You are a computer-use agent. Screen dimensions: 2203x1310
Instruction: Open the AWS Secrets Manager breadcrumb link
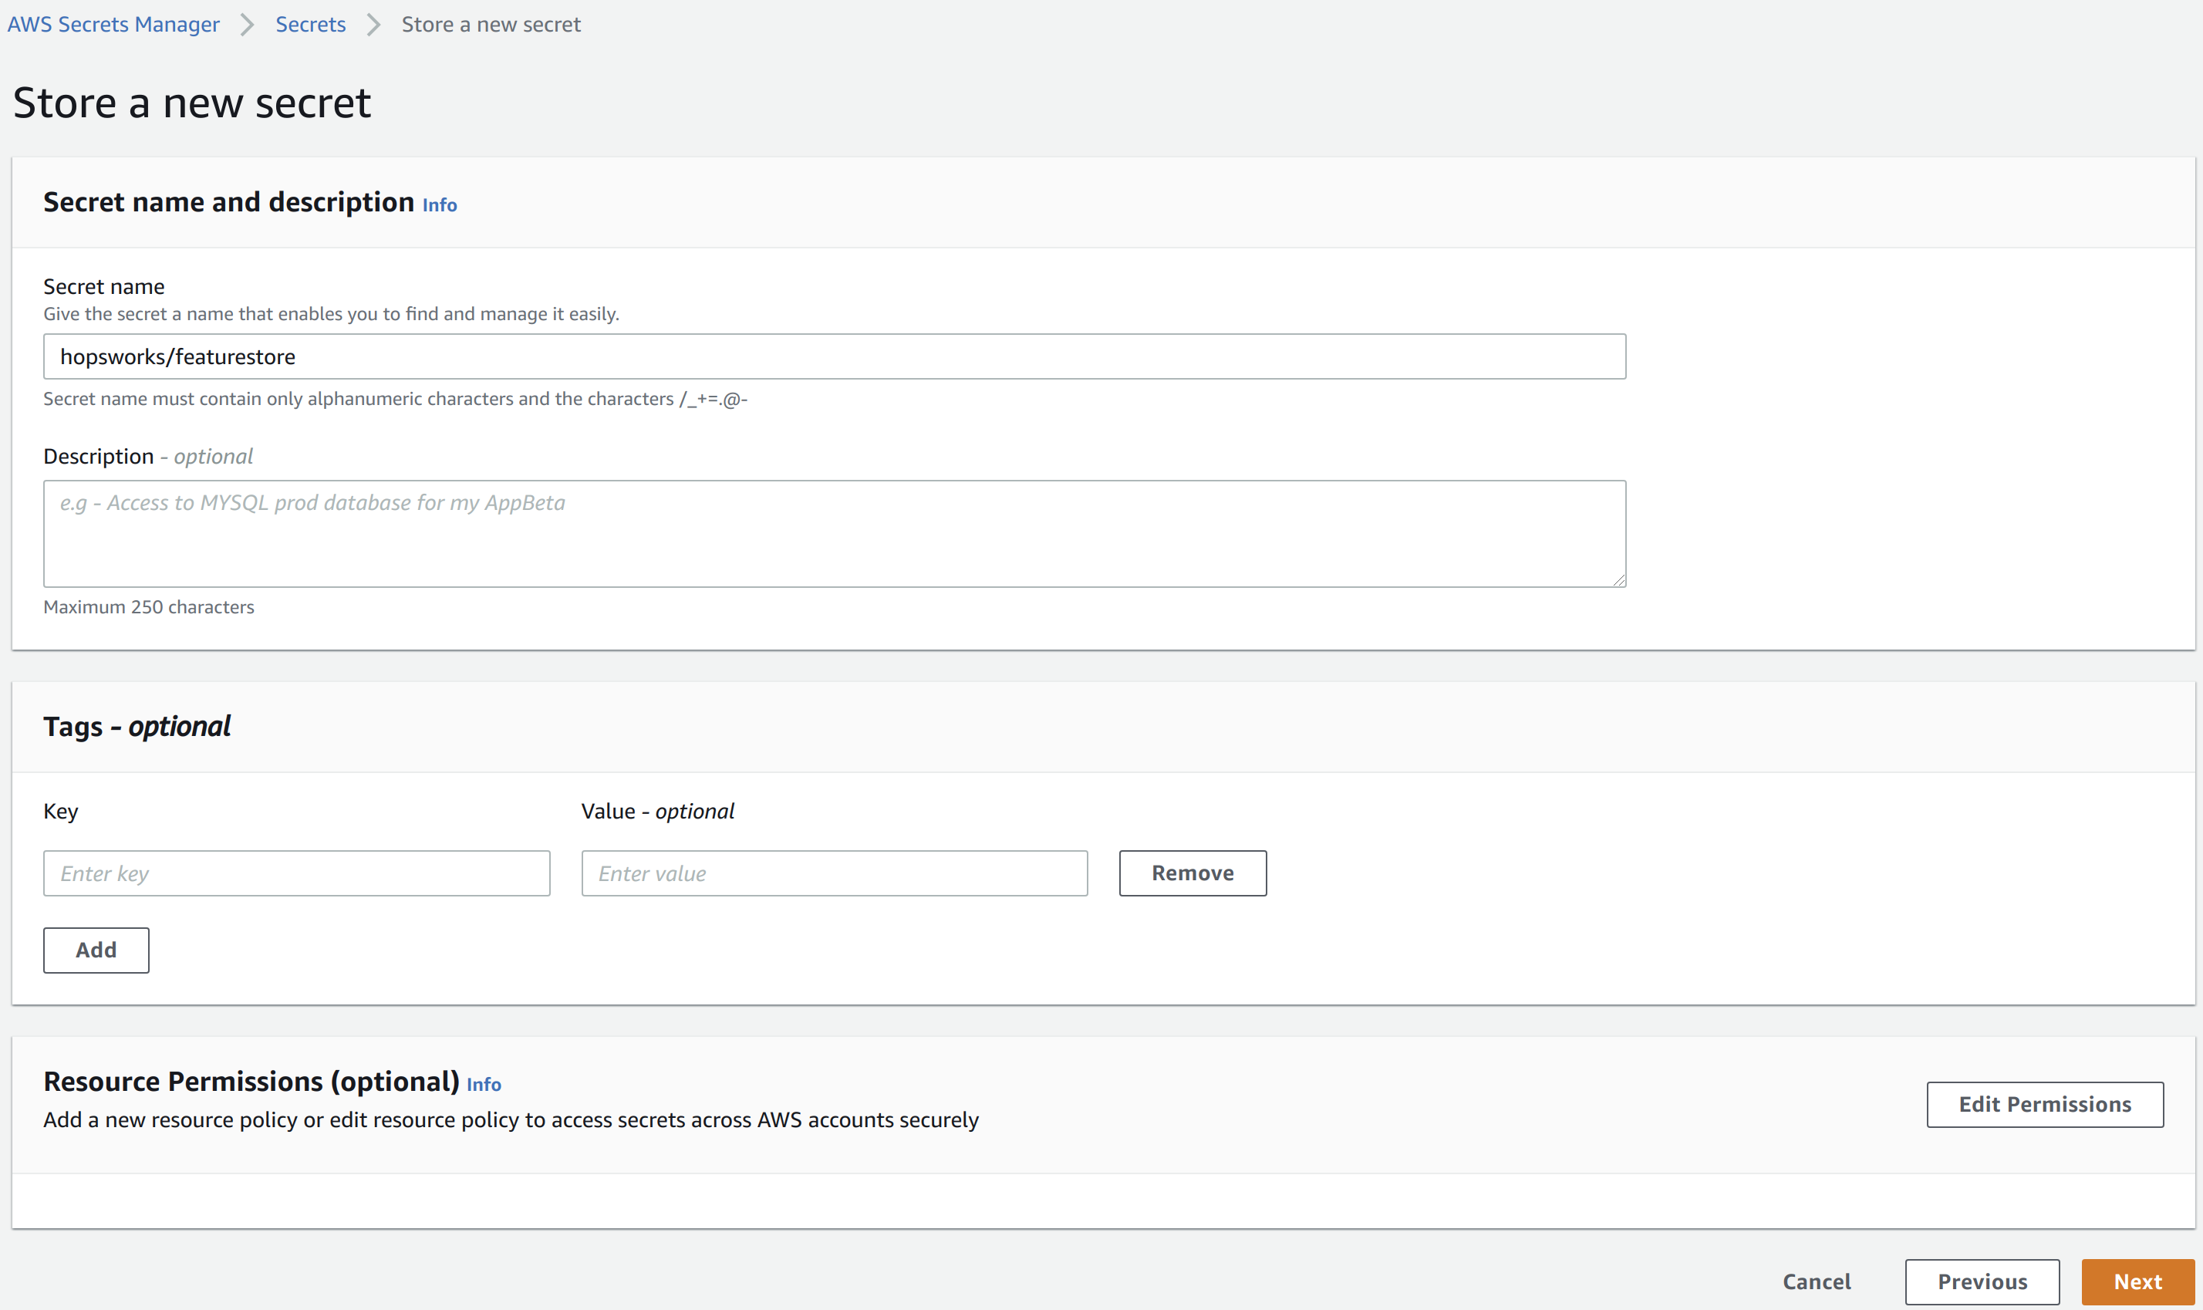(x=113, y=24)
